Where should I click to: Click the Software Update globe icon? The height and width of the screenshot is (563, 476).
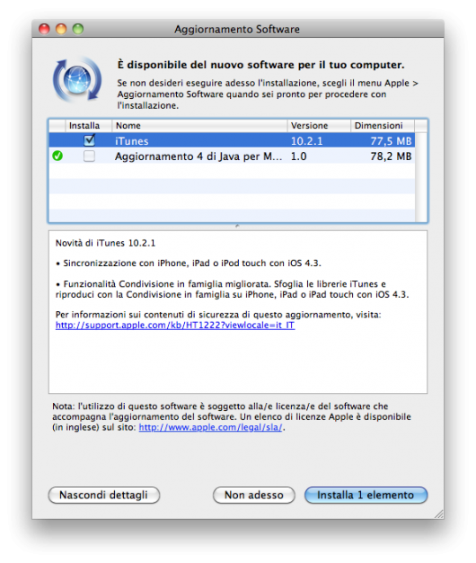click(77, 80)
